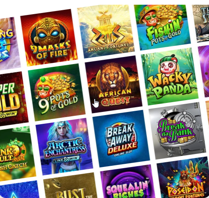Launch the Break Away Deluxe online slot tile
The image size is (209, 198).
point(121,139)
